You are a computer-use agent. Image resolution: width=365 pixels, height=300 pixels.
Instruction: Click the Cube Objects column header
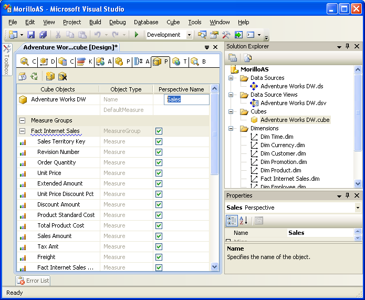point(58,89)
